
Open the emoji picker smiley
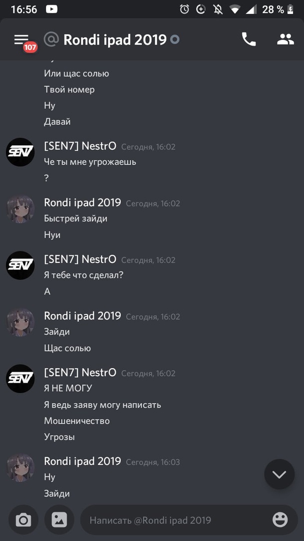(280, 519)
